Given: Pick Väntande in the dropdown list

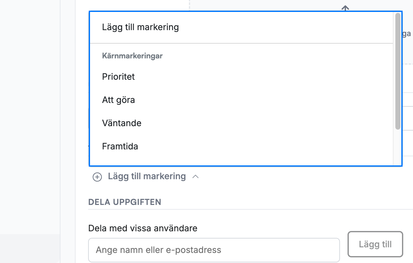Looking at the screenshot, I should (x=241, y=123).
